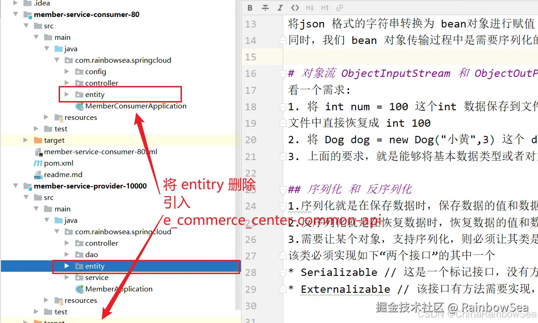This screenshot has height=323, width=538.
Task: Click resources folder icon under consumer-80 module
Action: click(59, 118)
